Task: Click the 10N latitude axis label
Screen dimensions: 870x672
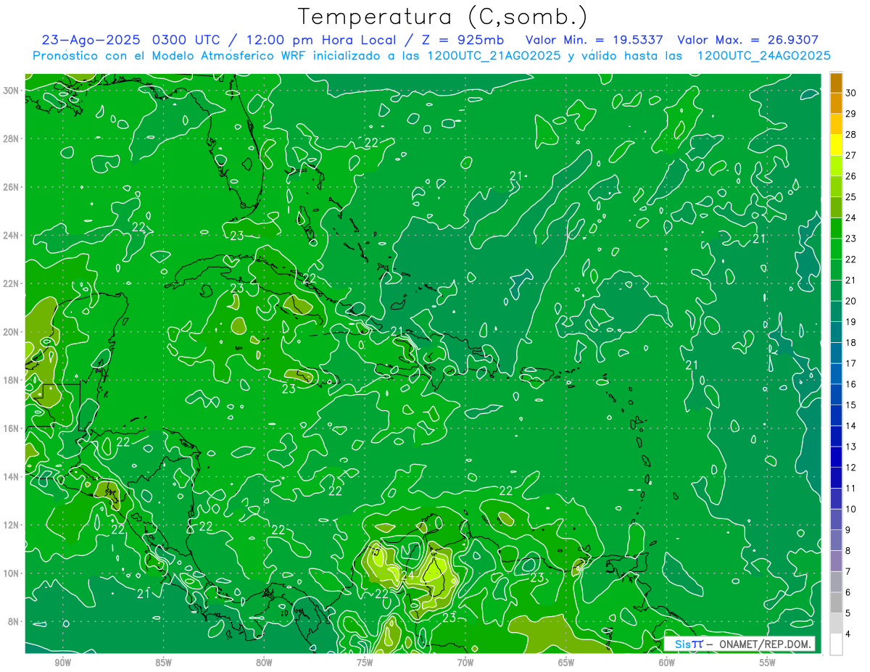Action: 12,573
